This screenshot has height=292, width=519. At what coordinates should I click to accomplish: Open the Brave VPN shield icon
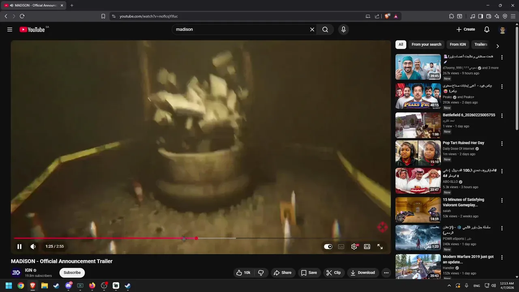pyautogui.click(x=505, y=16)
